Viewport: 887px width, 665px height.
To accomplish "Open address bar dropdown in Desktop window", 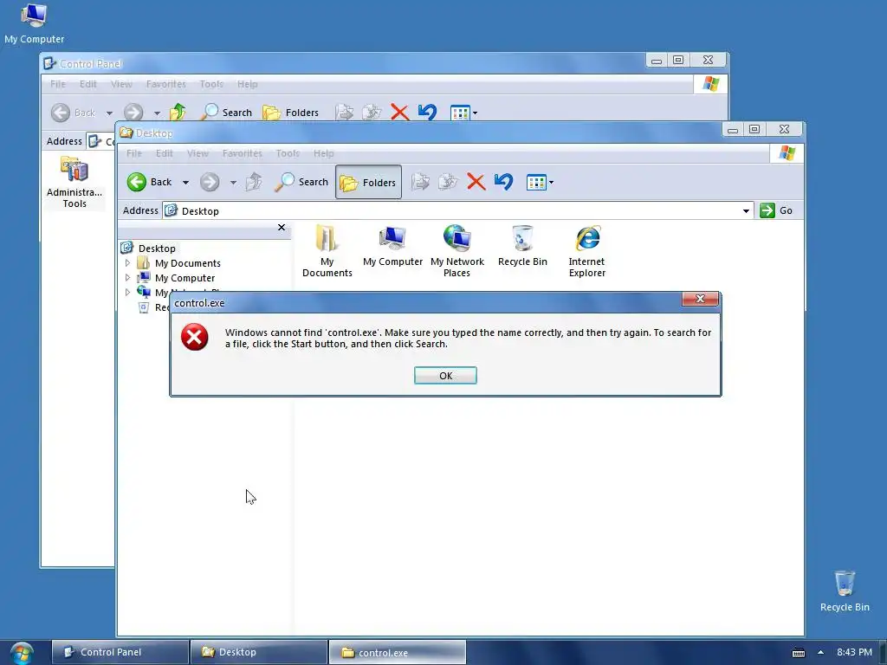I will (x=746, y=211).
